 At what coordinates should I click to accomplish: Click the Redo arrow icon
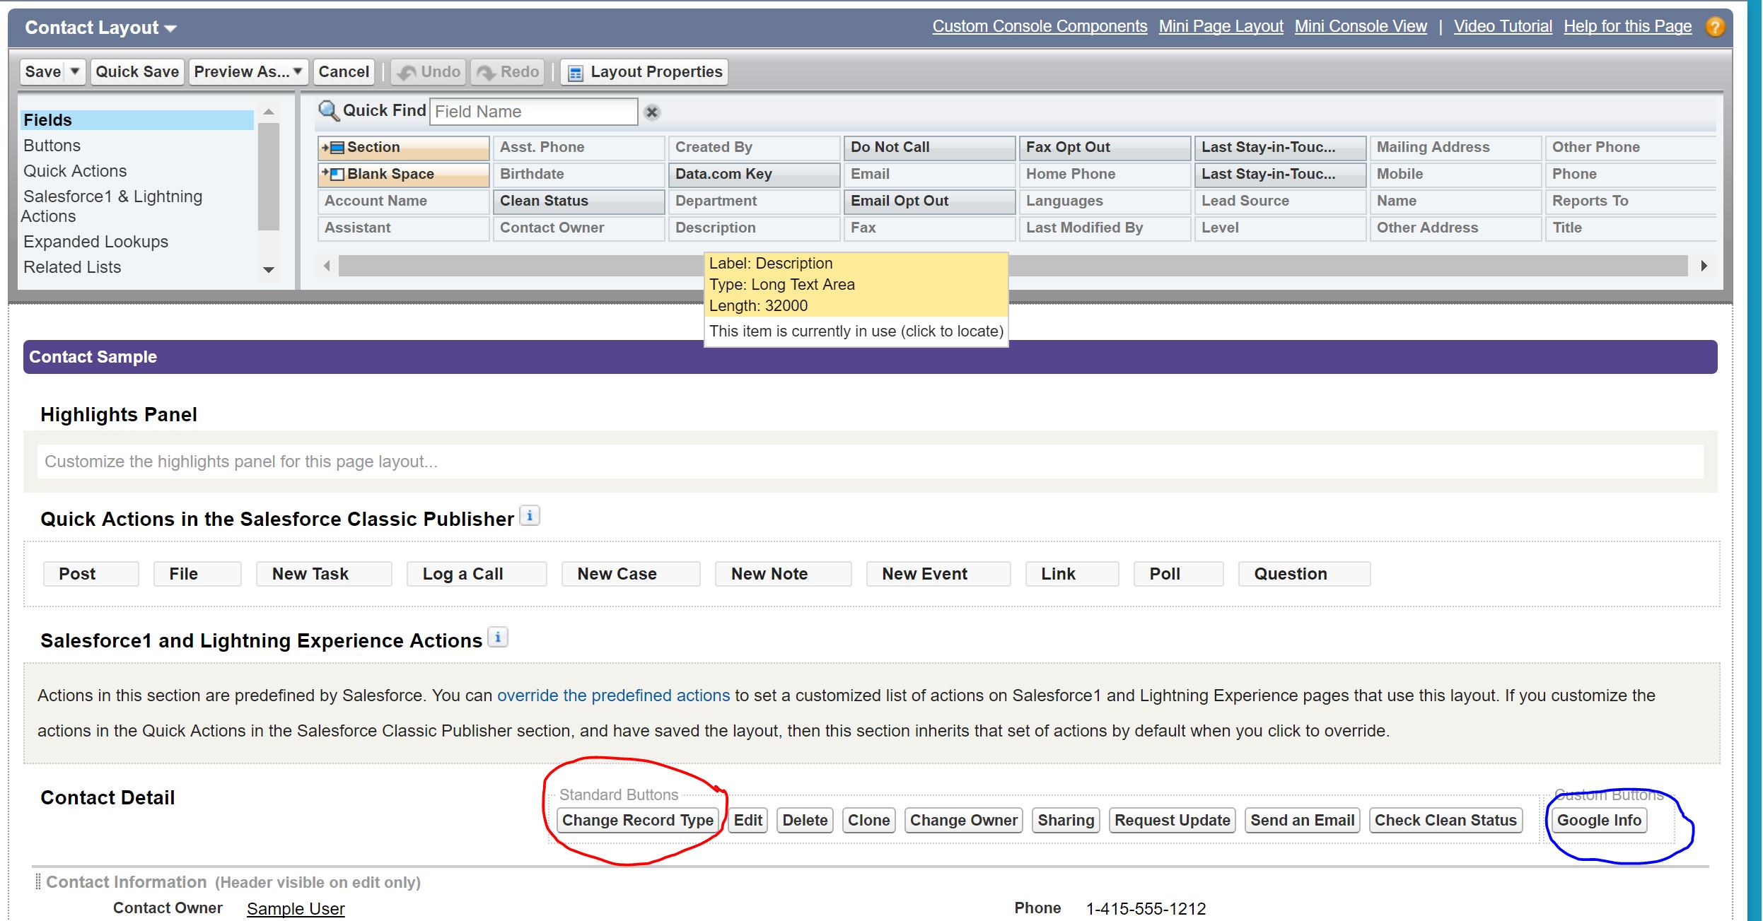(487, 72)
